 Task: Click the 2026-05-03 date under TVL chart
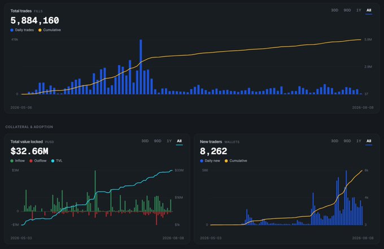tap(21, 238)
